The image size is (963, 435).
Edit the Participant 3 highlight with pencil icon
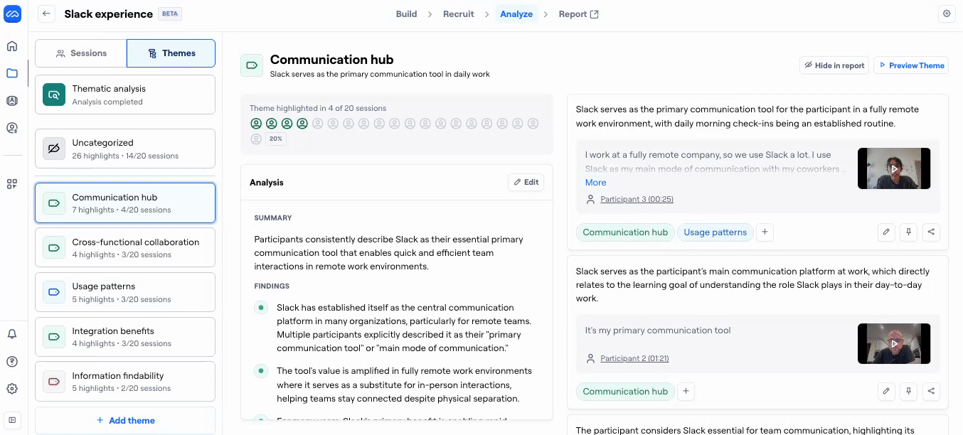click(886, 232)
